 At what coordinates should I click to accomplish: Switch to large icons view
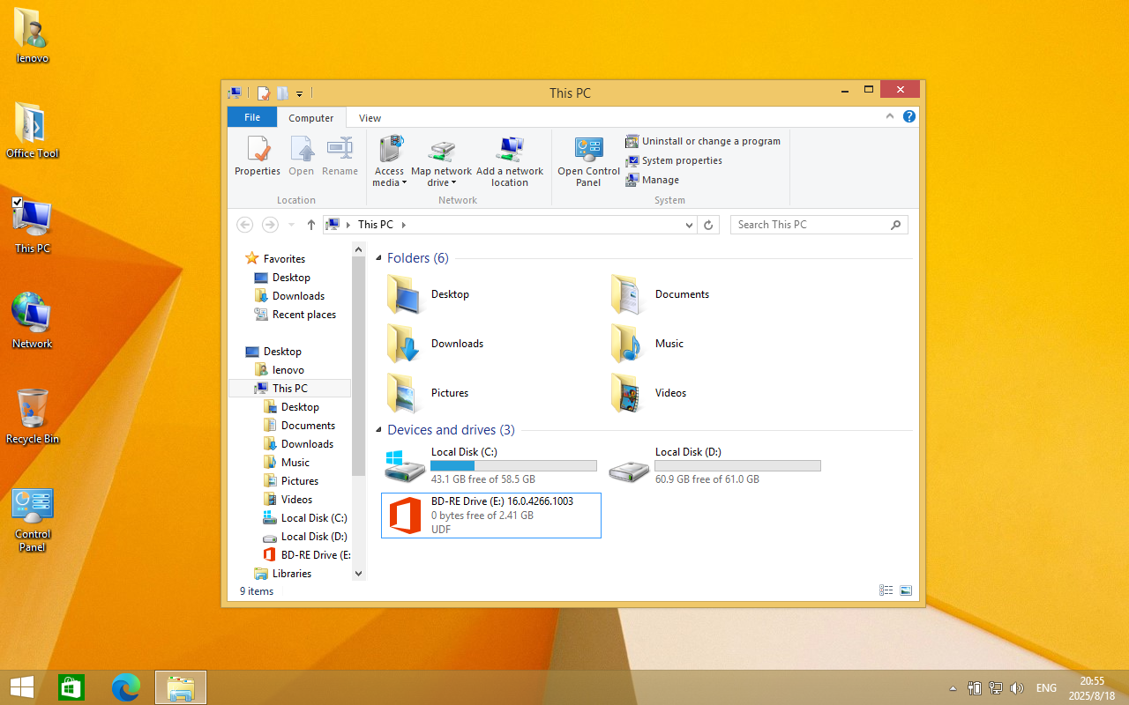pyautogui.click(x=905, y=590)
